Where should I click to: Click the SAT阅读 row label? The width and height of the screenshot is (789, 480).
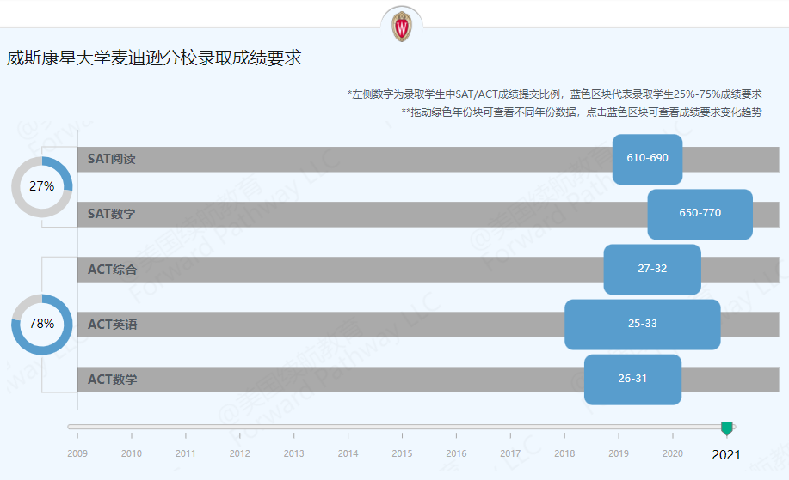[112, 159]
